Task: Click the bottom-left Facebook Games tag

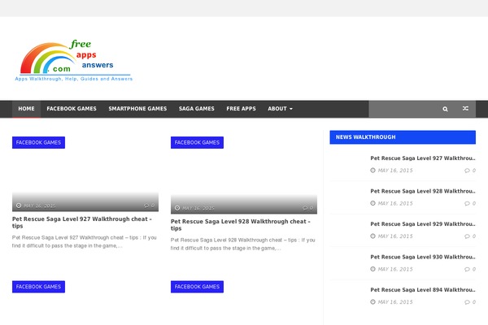Action: [38, 287]
